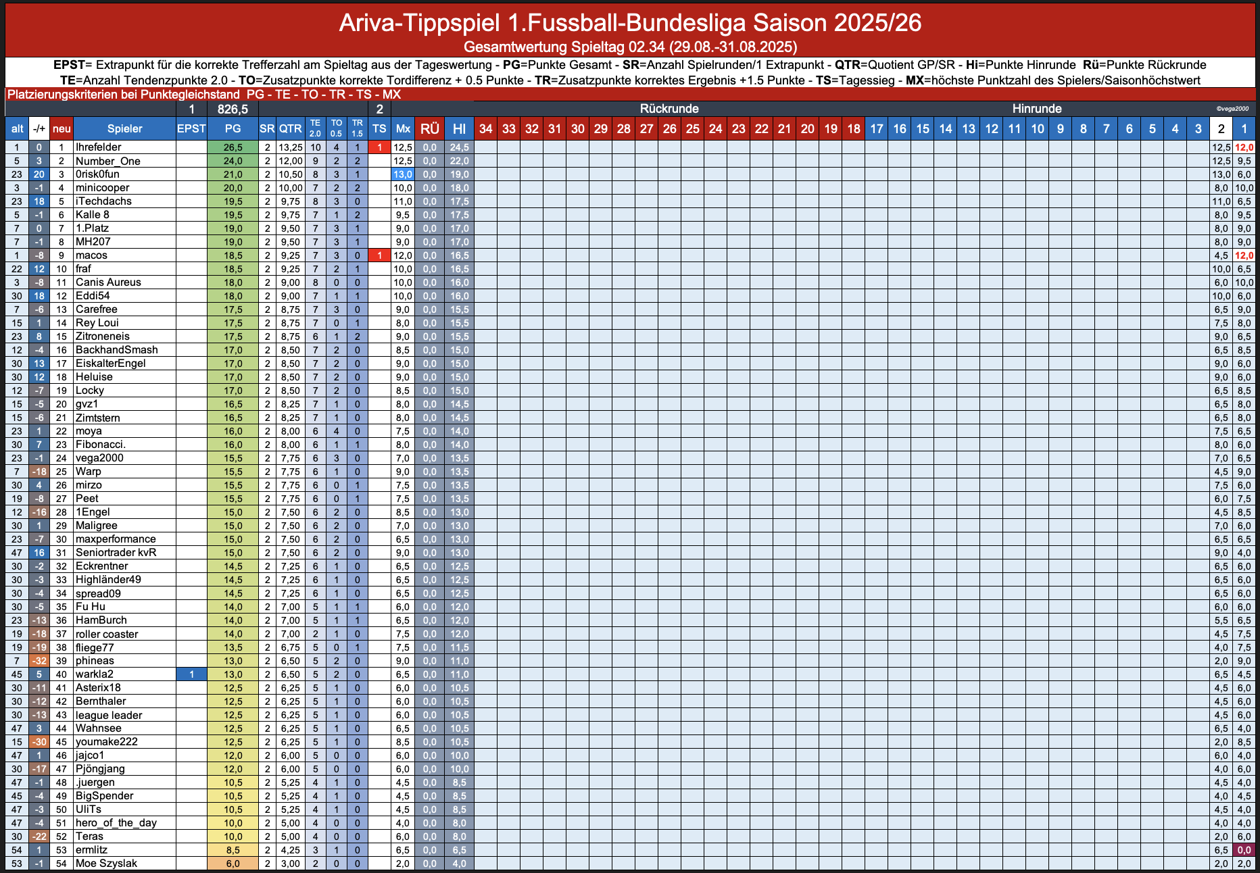Image resolution: width=1260 pixels, height=873 pixels.
Task: Click matchday 10 column header
Action: [1038, 128]
